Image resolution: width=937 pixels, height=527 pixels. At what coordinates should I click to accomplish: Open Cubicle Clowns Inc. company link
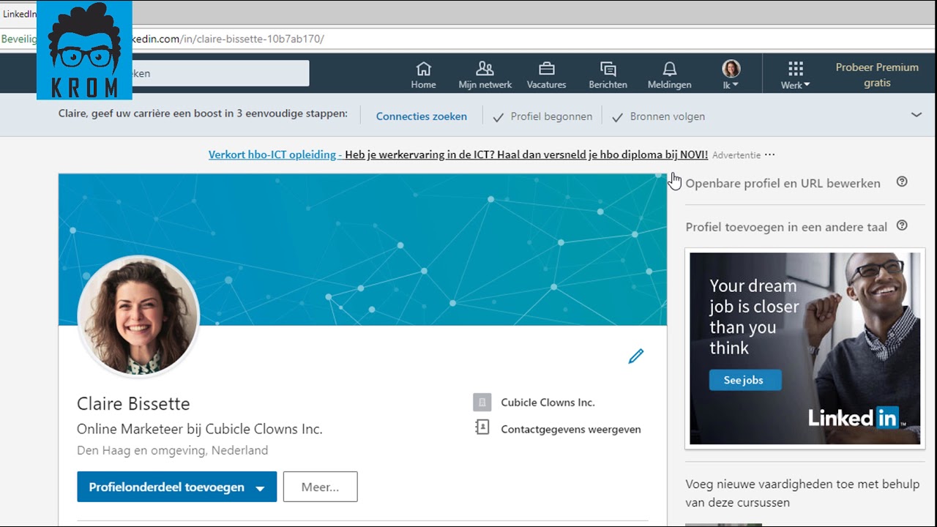[x=548, y=403]
